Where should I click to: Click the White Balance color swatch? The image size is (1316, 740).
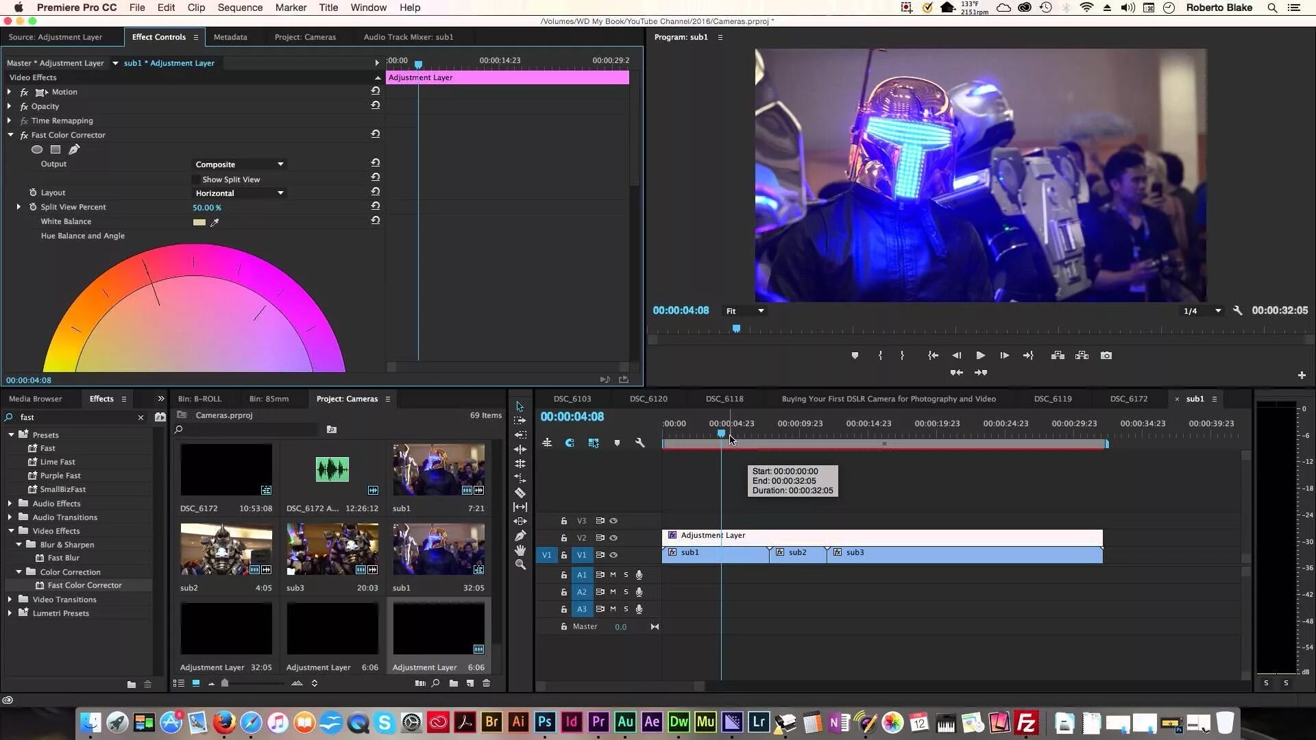point(199,222)
